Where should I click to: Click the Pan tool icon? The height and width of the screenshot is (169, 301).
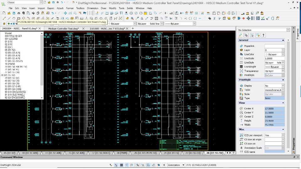[x=65, y=13]
